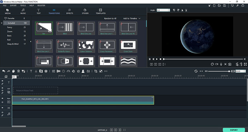
Task: Click the EXPORT button
Action: point(234,130)
